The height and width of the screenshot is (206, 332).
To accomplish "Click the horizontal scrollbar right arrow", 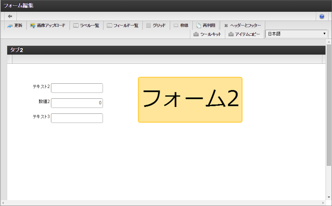I will pos(324,203).
